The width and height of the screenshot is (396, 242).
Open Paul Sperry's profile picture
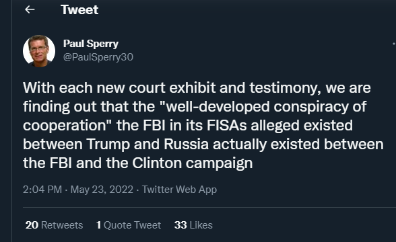(39, 51)
